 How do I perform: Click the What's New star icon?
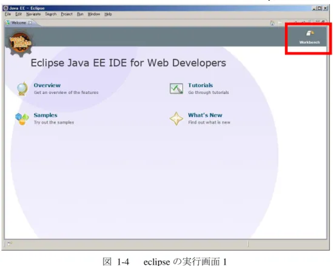pyautogui.click(x=177, y=119)
